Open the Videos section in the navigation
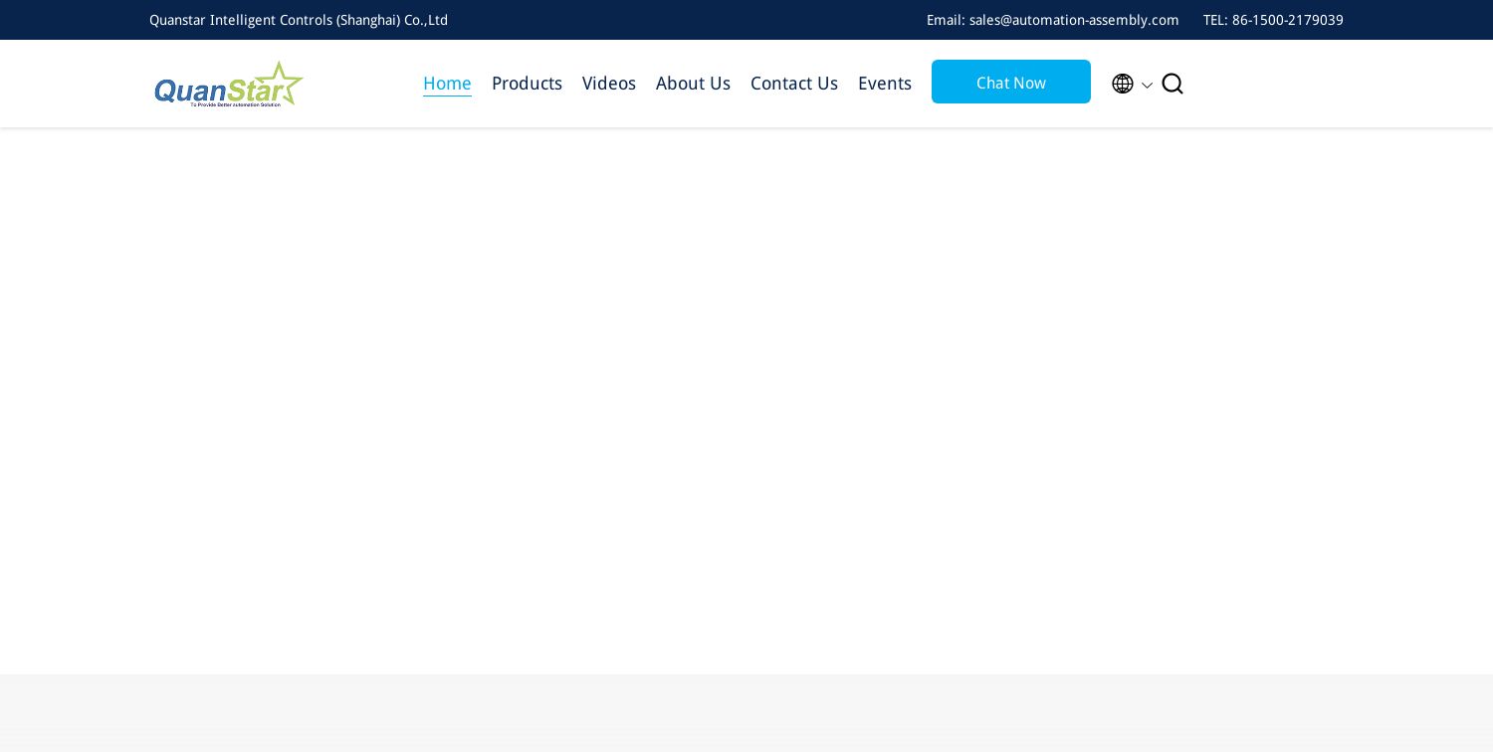1493x752 pixels. pyautogui.click(x=609, y=84)
